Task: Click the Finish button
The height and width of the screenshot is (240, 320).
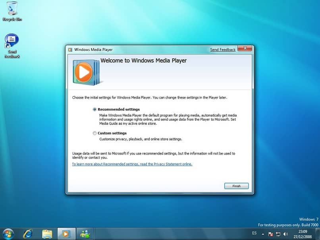Action: click(236, 186)
